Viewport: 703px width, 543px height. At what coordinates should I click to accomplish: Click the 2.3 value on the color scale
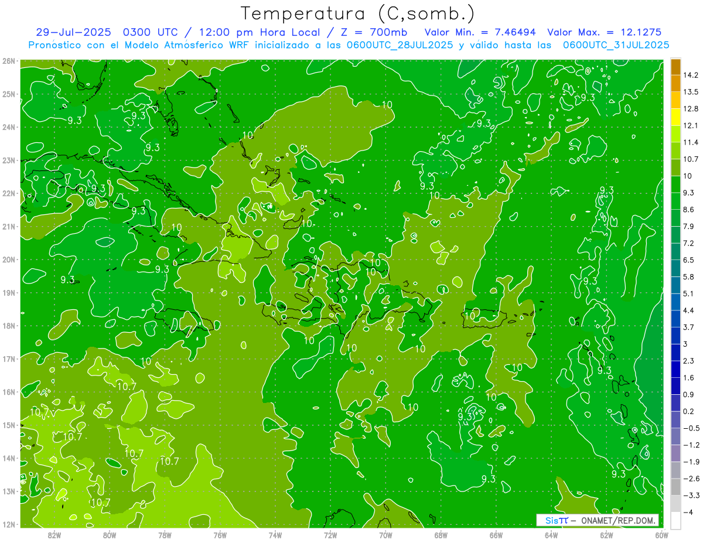coord(689,361)
